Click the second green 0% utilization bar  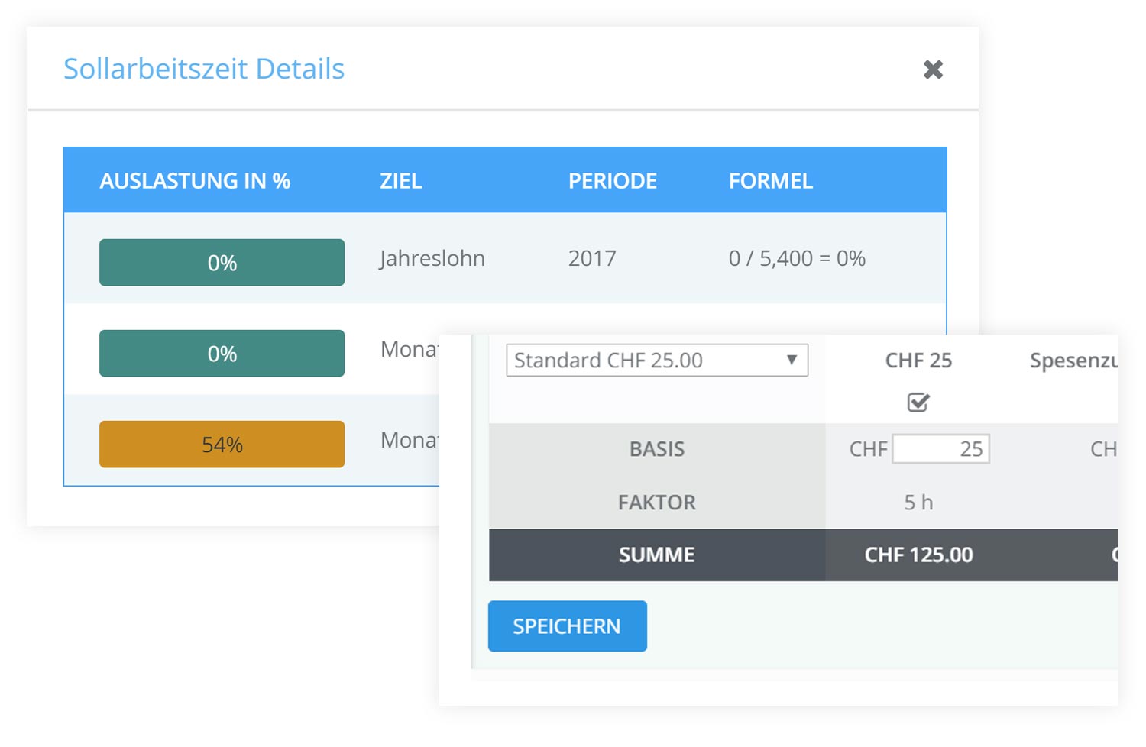[x=222, y=354]
